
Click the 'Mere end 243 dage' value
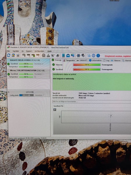click(x=86, y=96)
